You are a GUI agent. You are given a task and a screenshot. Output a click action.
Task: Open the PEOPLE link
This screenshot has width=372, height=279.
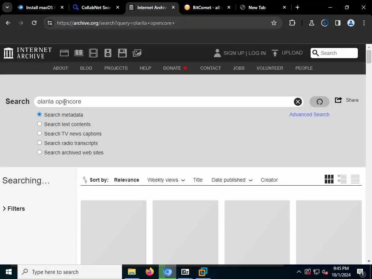coord(304,68)
